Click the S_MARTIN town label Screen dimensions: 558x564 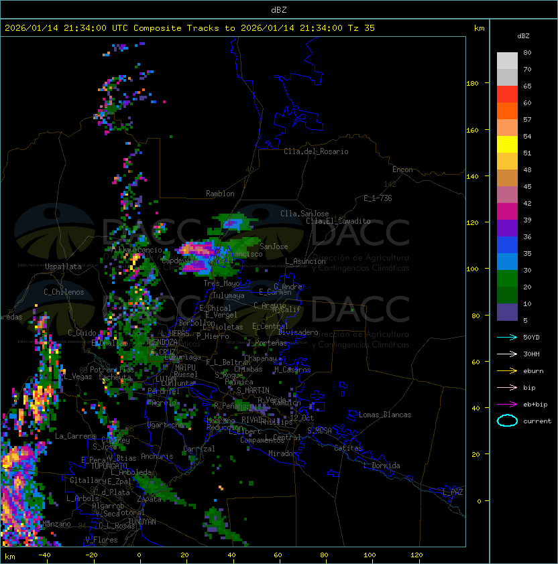(x=253, y=391)
